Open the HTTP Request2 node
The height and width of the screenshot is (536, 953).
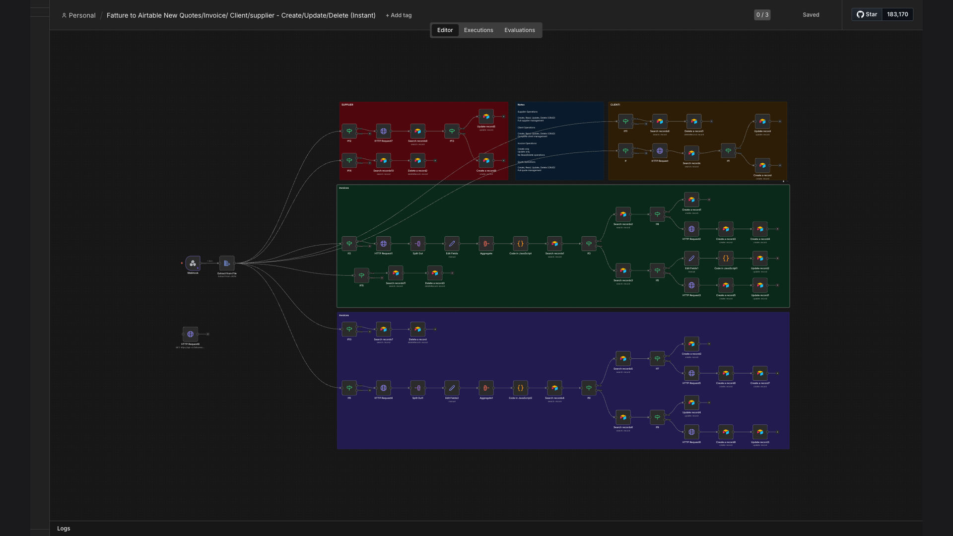coord(691,229)
